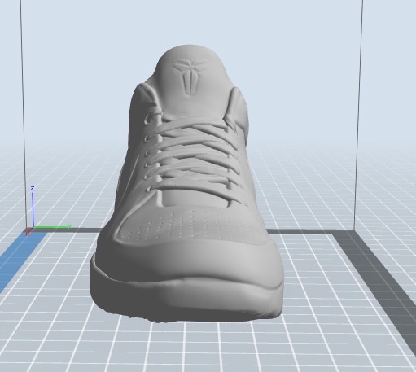Click the crossed laces of the shoe
The height and width of the screenshot is (372, 416).
coord(193,152)
